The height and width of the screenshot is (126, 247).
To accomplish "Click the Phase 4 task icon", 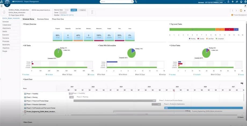I will pyautogui.click(x=25, y=105).
